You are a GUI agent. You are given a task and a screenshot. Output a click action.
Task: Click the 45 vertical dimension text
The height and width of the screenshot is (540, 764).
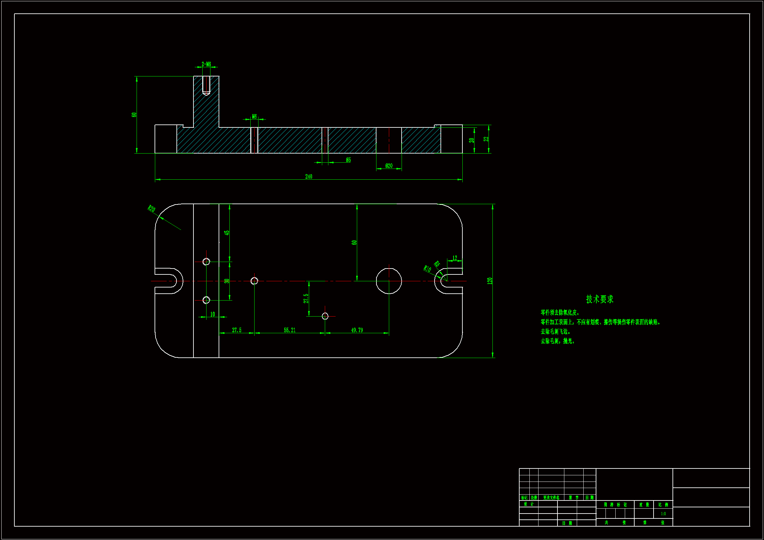pyautogui.click(x=227, y=233)
